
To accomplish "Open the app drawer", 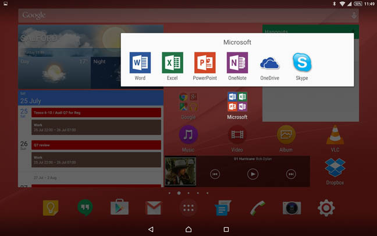I will [x=188, y=208].
